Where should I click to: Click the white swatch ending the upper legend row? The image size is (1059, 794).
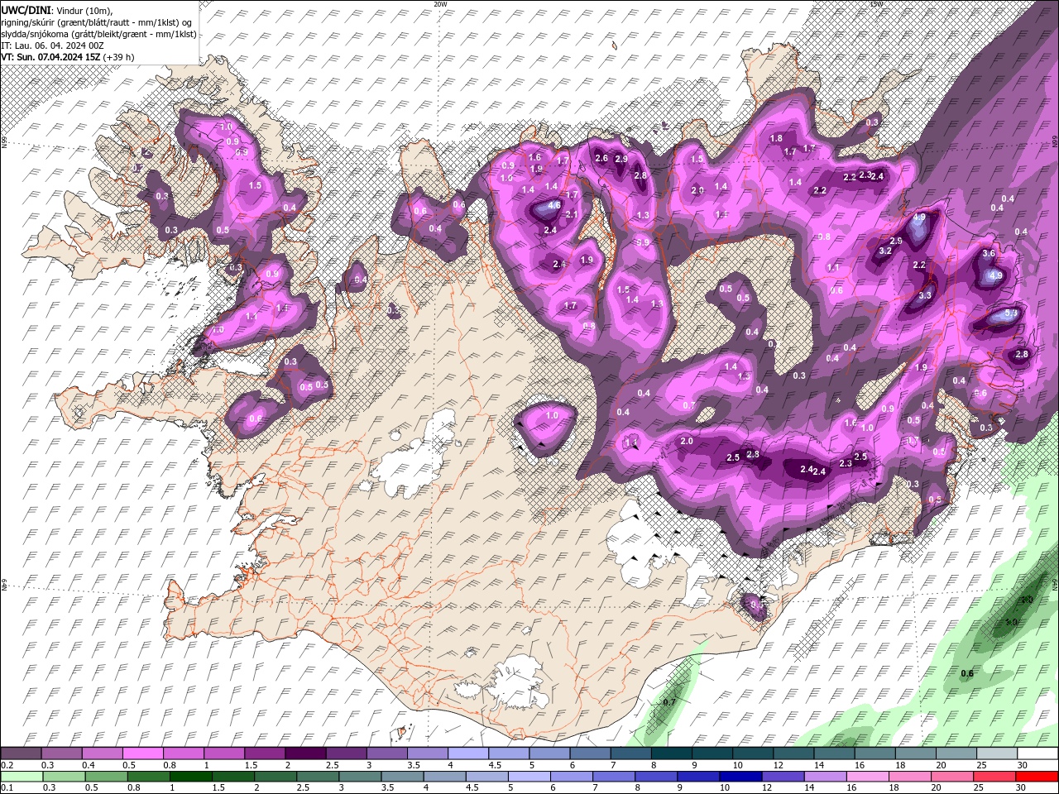1038,753
